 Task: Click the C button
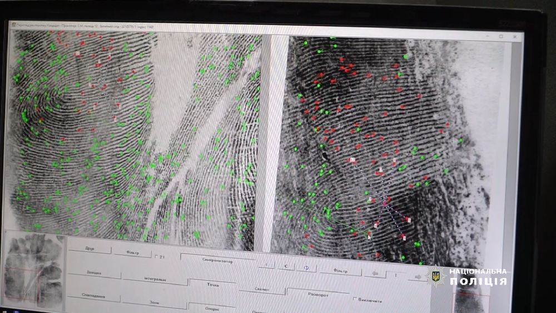click(286, 266)
